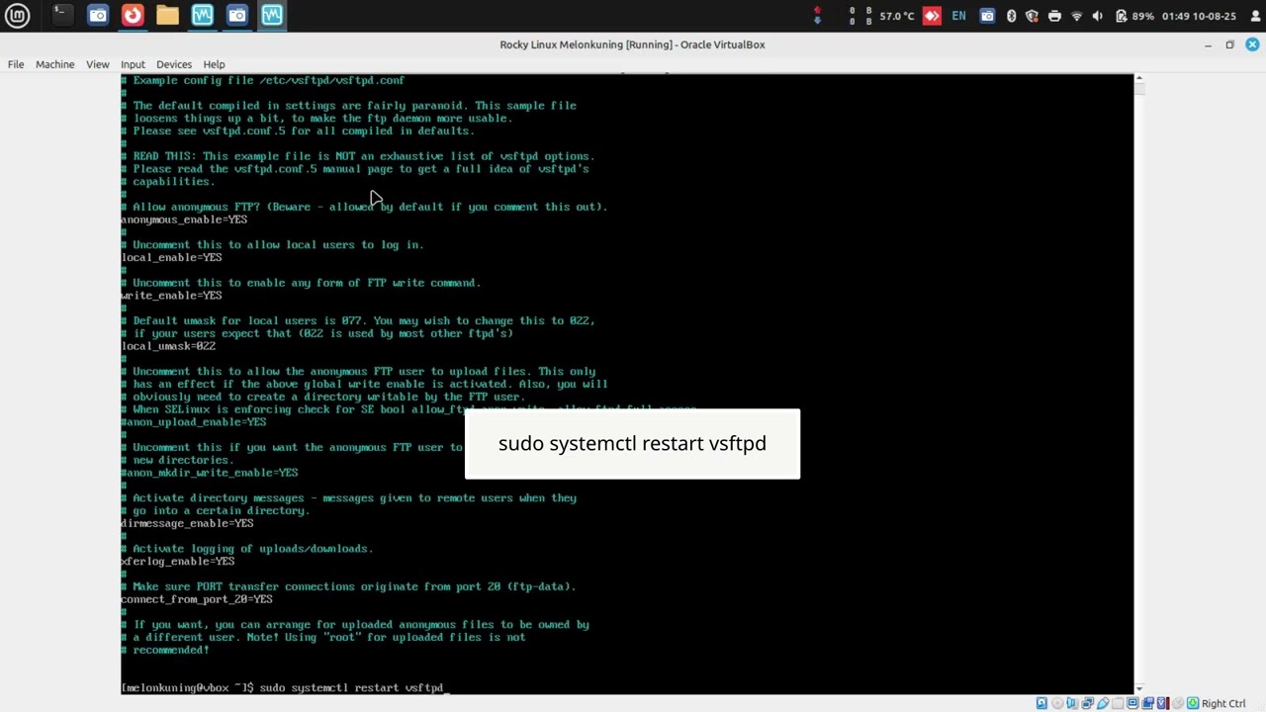Open the Help menu

[214, 64]
